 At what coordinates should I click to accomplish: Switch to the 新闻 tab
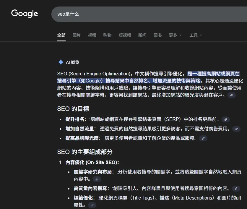coord(142,35)
